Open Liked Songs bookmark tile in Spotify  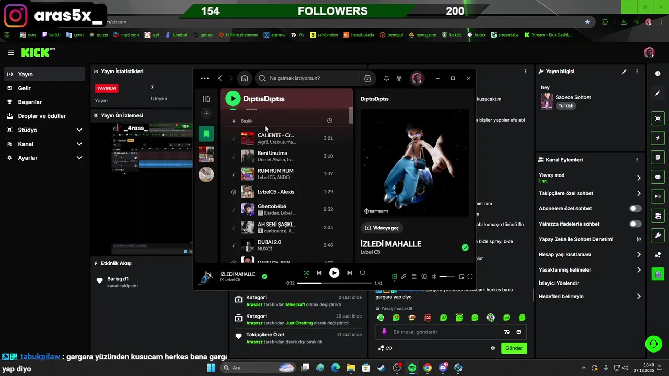click(x=206, y=134)
